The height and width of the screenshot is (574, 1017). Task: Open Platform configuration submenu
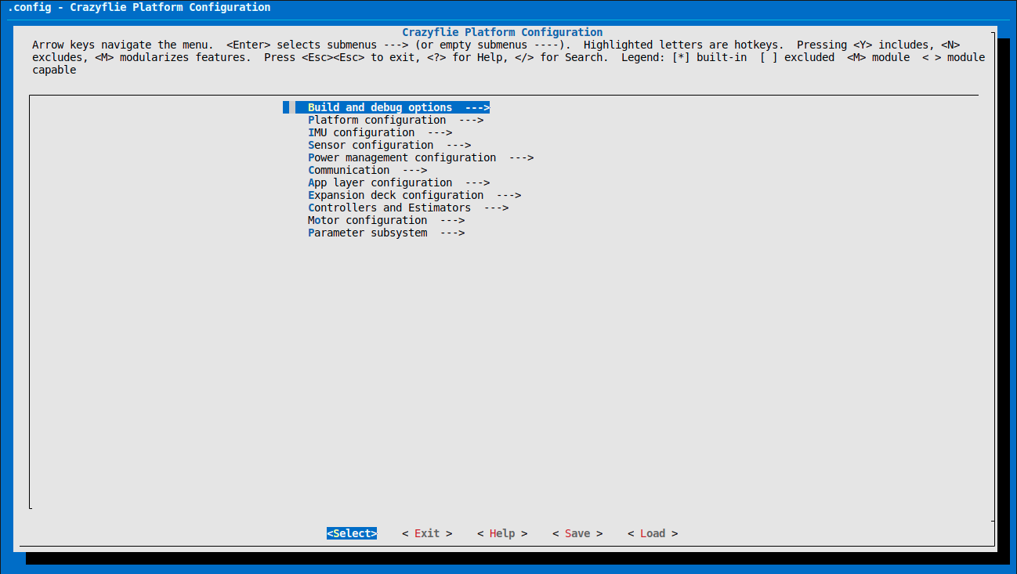pyautogui.click(x=396, y=120)
